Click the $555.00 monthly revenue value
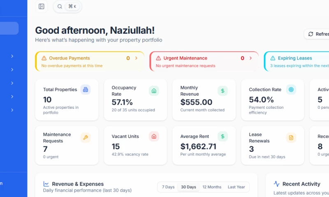 click(196, 102)
